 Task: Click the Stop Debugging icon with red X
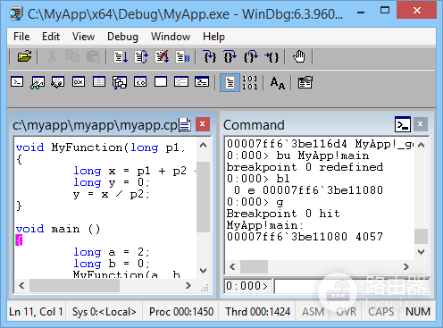tap(162, 56)
